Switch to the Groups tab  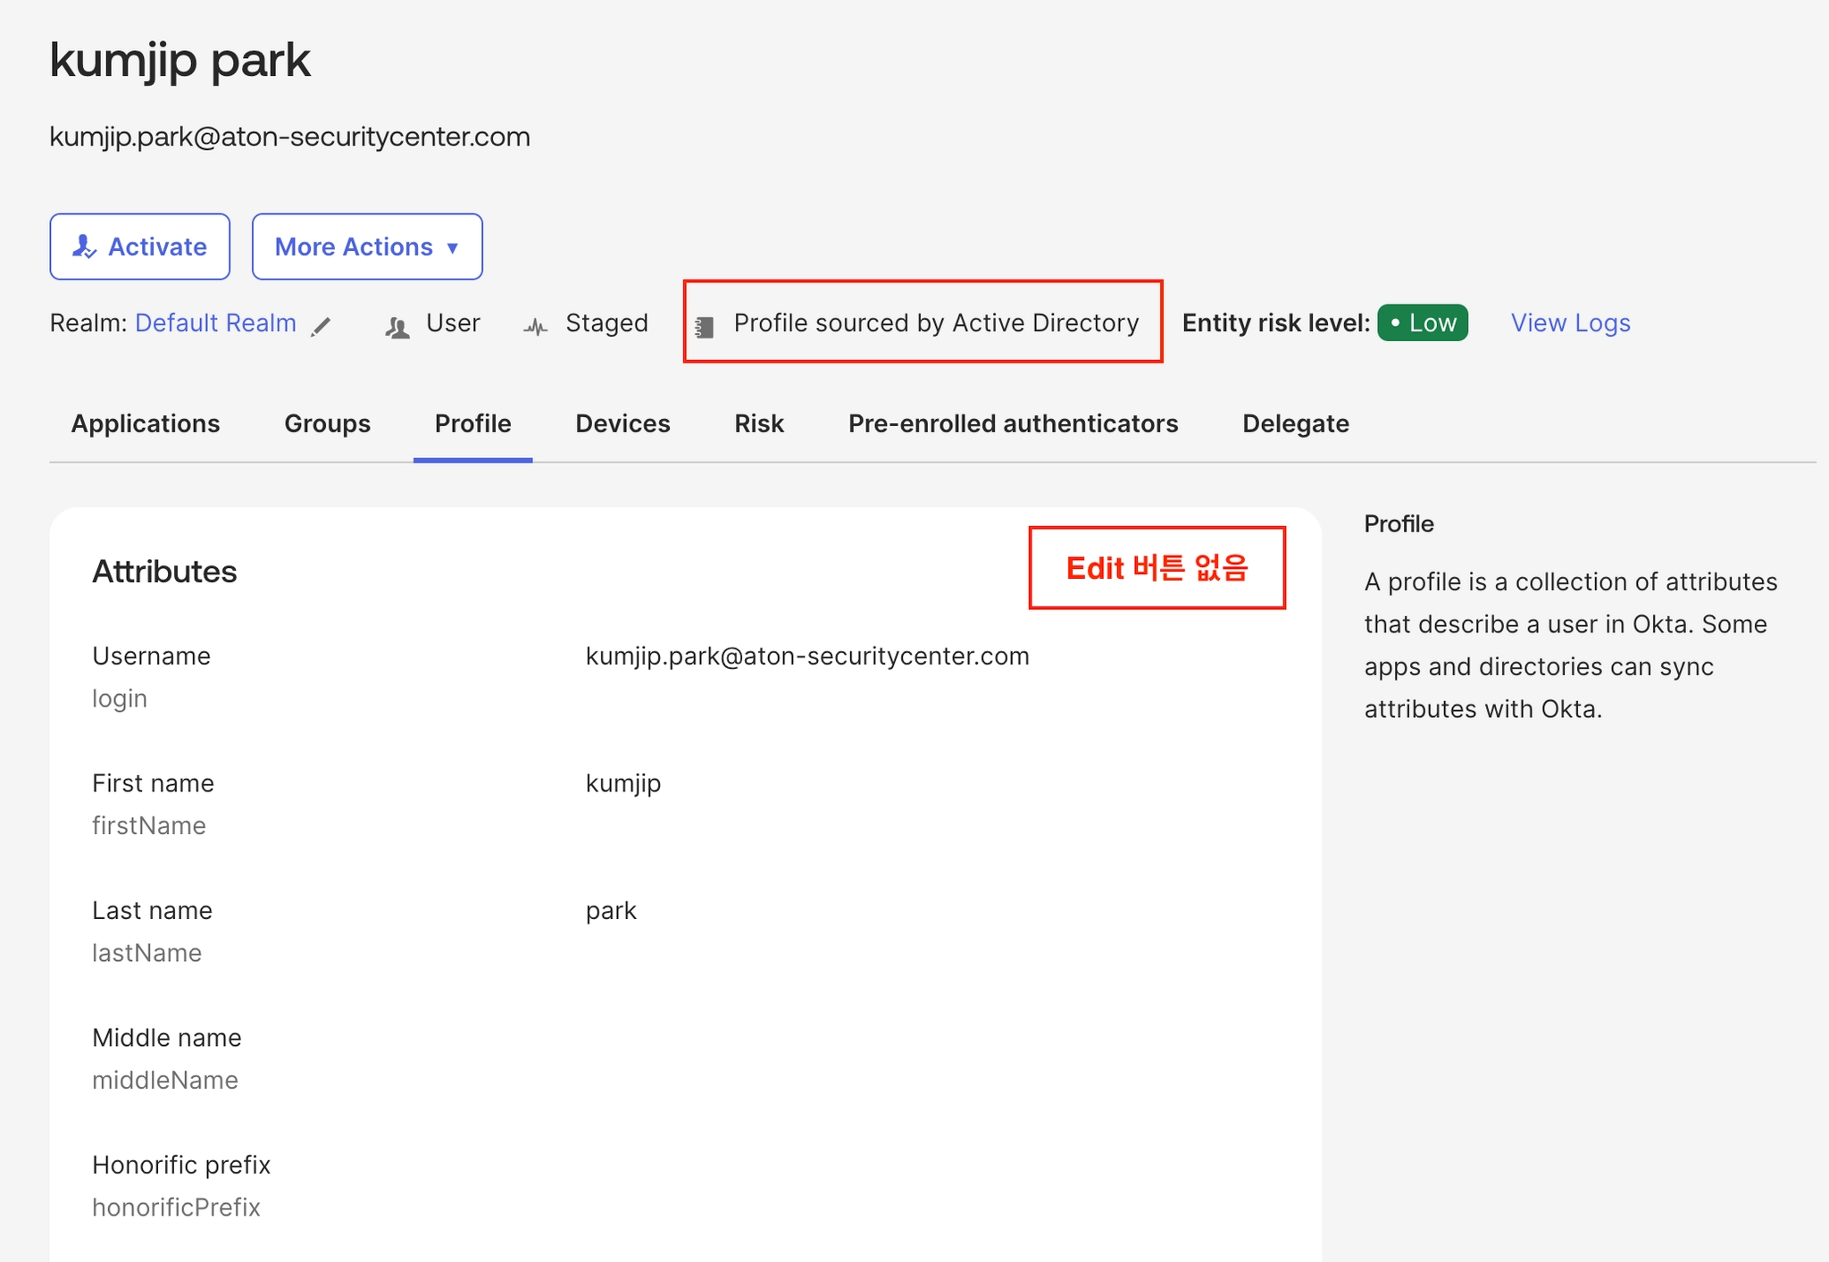327,423
